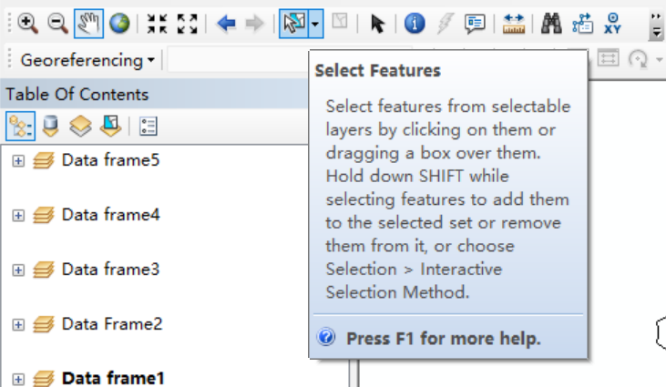This screenshot has height=387, width=666.
Task: Select the Zoom In tool
Action: coord(27,25)
